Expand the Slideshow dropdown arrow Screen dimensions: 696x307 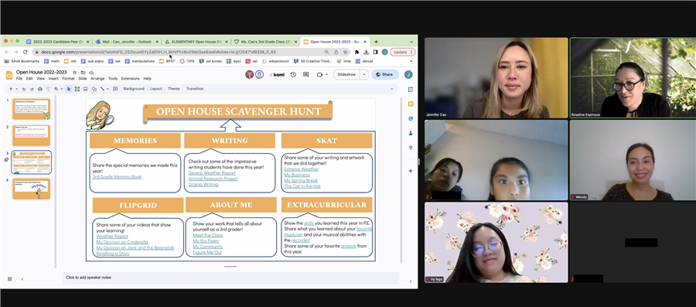pyautogui.click(x=364, y=74)
